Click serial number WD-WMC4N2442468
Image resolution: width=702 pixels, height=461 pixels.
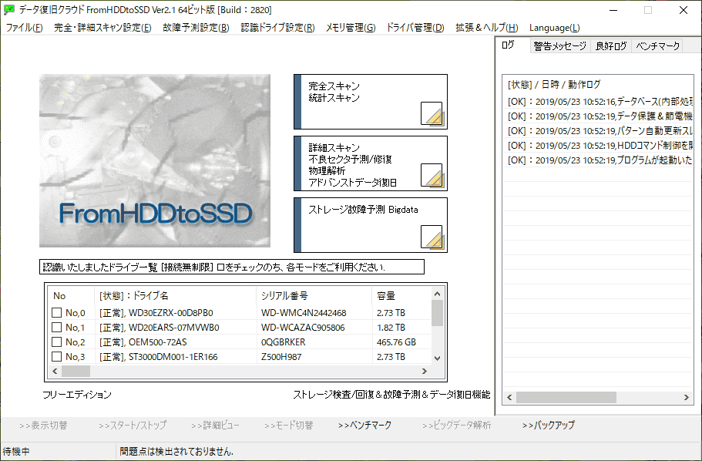pyautogui.click(x=304, y=313)
